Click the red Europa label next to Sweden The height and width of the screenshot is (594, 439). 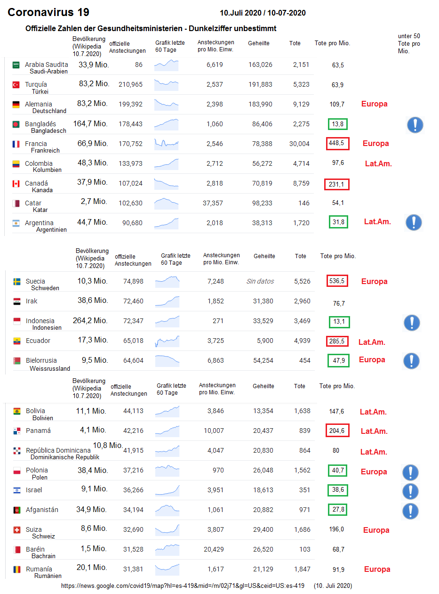click(374, 282)
